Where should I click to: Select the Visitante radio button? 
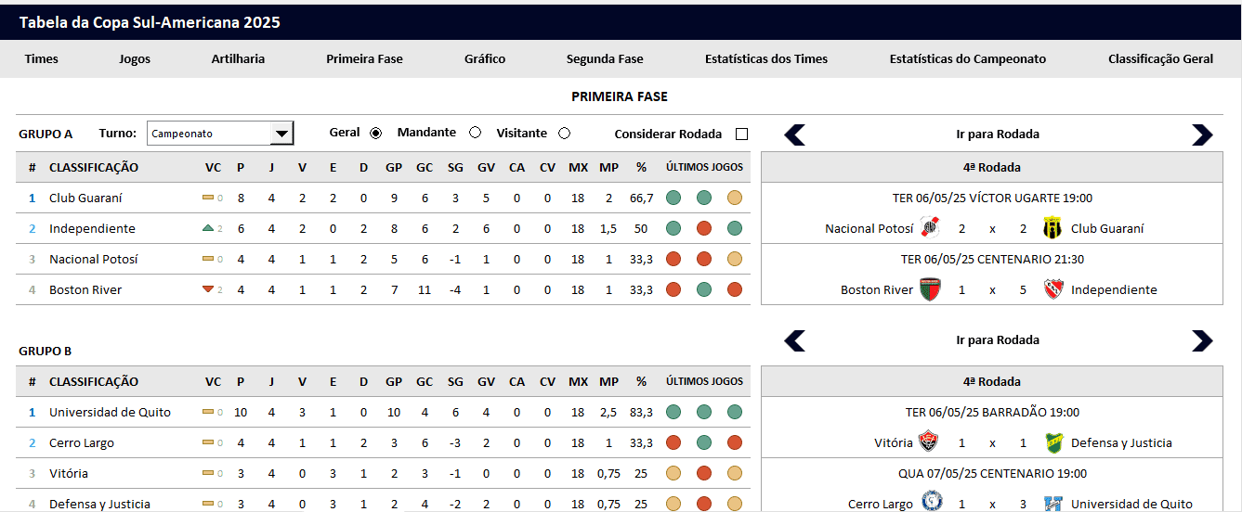click(x=565, y=134)
